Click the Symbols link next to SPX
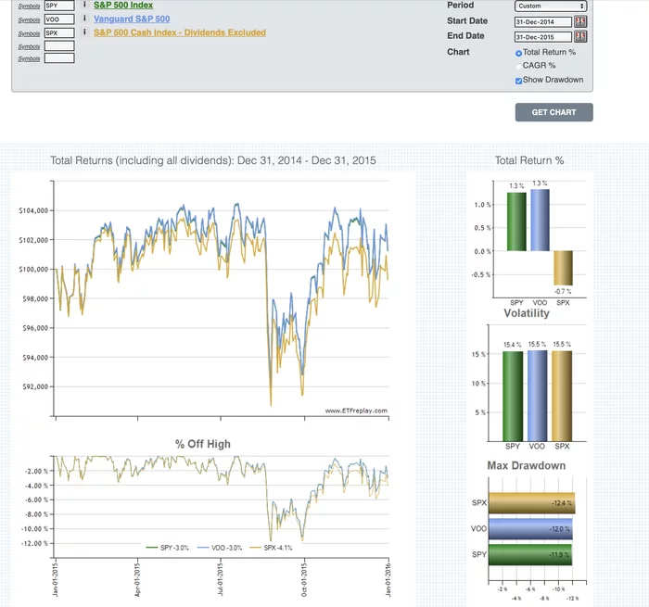Viewport: 649px width, 607px height. click(x=29, y=33)
